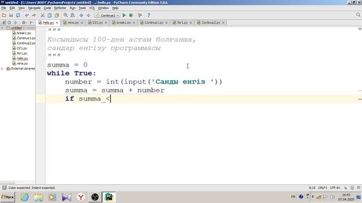Click the Redo arrow icon
The height and width of the screenshot is (203, 362).
[34, 15]
